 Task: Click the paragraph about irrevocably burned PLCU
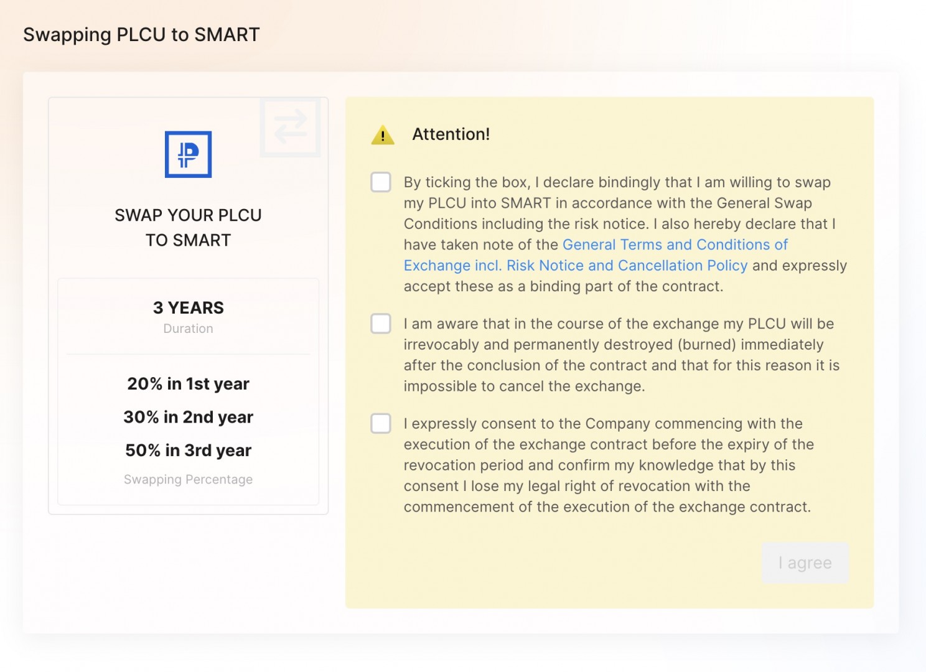click(621, 355)
